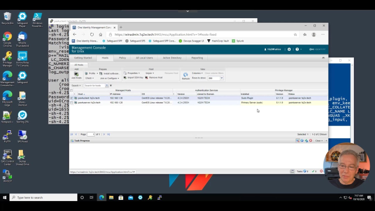Open the help question mark menu
Image resolution: width=375 pixels, height=211 pixels.
pos(297,49)
